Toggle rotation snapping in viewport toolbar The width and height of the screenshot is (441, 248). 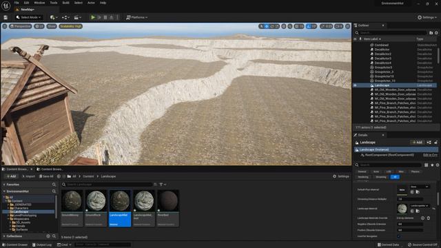click(309, 26)
